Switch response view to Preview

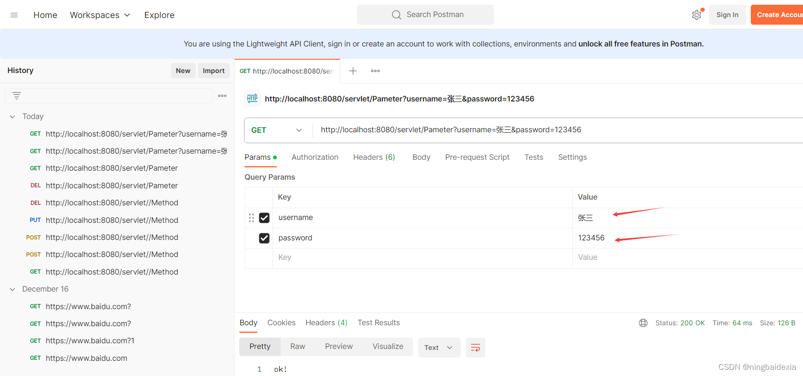point(339,347)
